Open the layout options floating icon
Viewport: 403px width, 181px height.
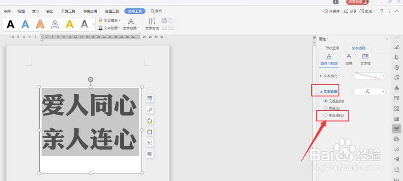[150, 99]
